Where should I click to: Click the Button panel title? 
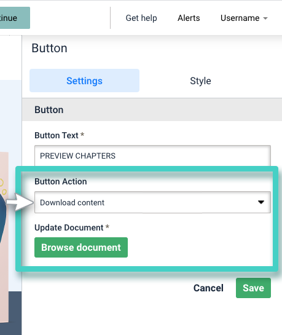pyautogui.click(x=49, y=48)
